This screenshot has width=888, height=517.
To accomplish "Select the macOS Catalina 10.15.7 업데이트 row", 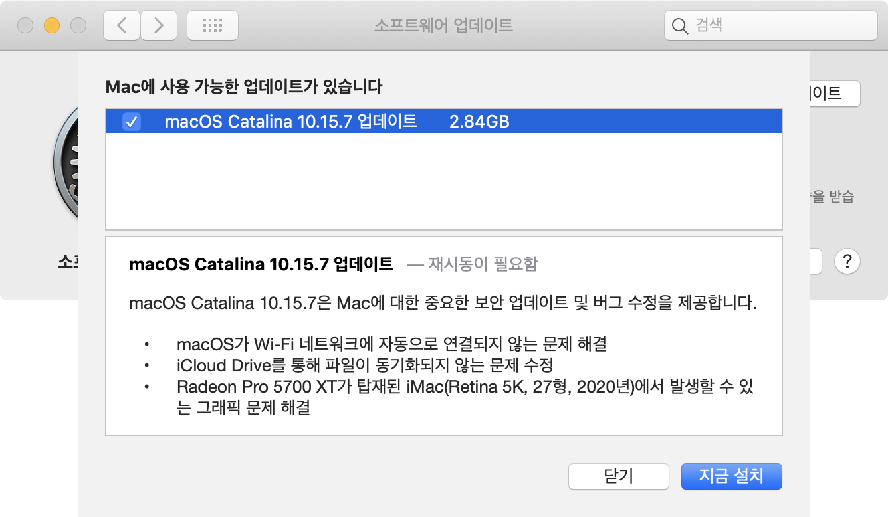I will pos(443,122).
